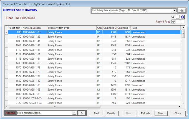Select asset item 1006 cell

coord(15,41)
